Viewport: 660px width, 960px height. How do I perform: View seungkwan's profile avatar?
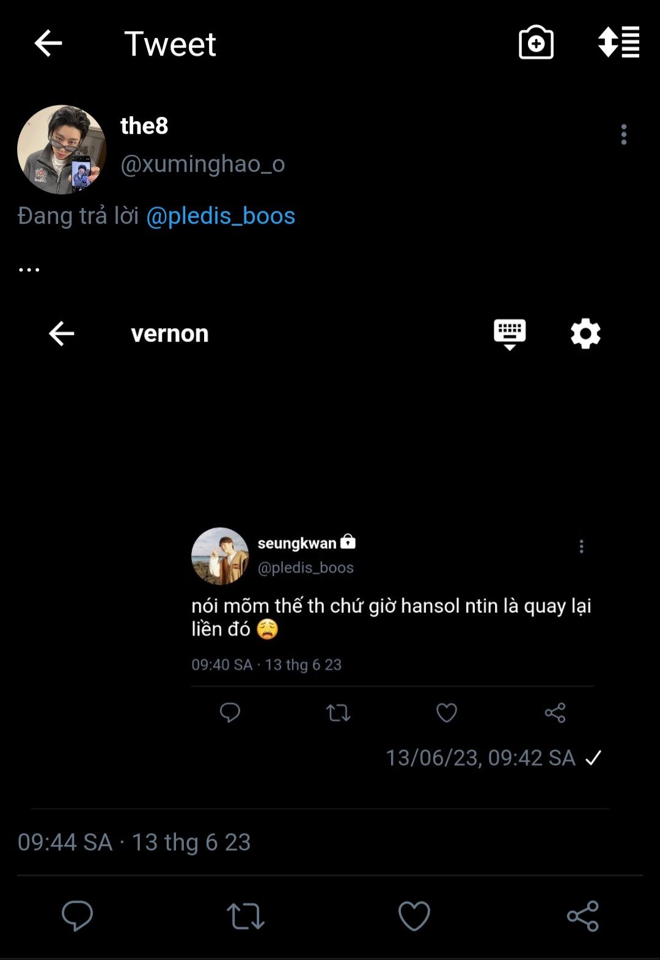pyautogui.click(x=220, y=556)
